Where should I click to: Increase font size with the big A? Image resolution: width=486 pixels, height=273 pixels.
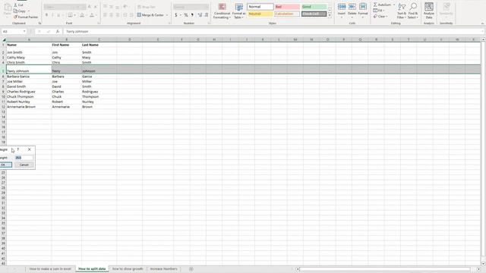click(x=90, y=7)
